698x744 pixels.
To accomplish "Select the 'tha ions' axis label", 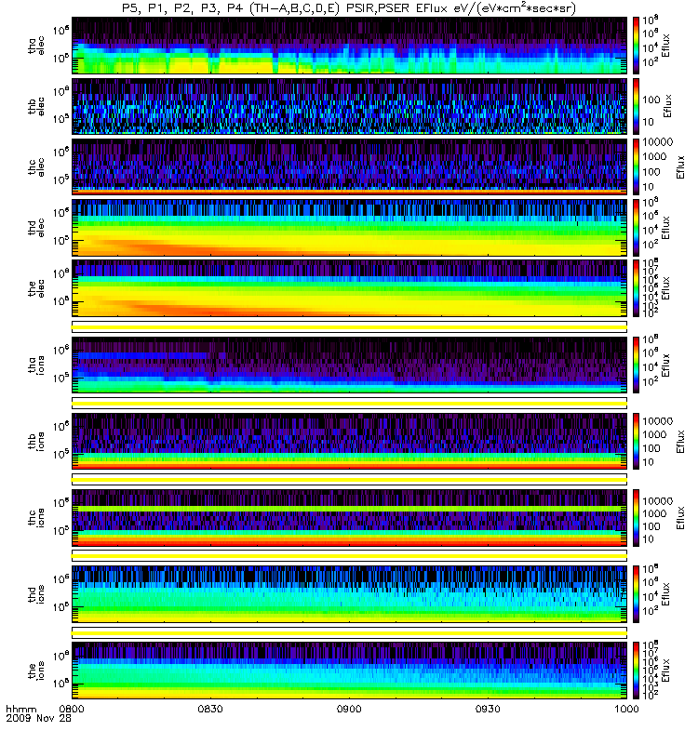I will 36,365.
